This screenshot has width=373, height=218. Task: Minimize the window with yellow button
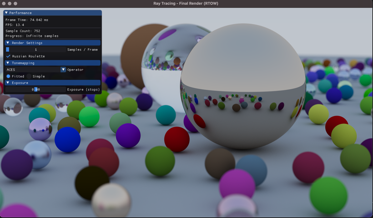coord(10,4)
